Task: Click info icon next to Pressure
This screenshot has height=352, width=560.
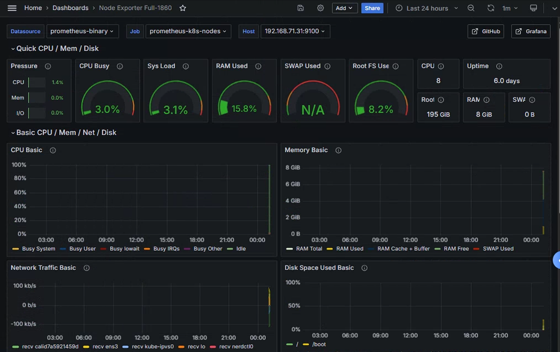Action: pos(48,66)
